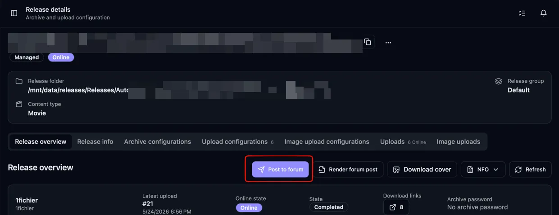Copy the release name
Screen dimensions: 559x215
[x=368, y=42]
